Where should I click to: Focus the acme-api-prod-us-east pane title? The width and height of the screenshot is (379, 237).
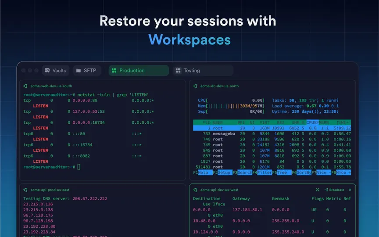pyautogui.click(x=50, y=190)
